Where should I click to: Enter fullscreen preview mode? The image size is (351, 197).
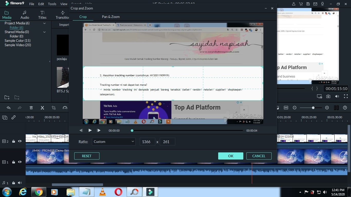click(346, 96)
